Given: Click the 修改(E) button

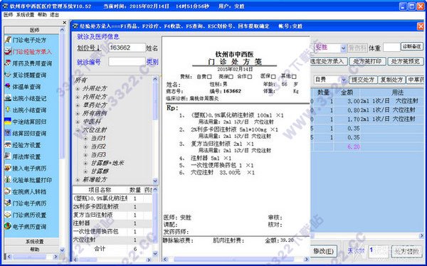Looking at the screenshot, I should 324,251.
